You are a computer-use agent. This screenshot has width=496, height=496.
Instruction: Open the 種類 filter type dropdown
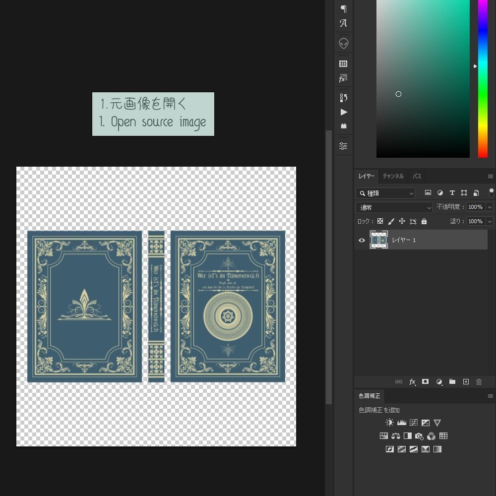click(385, 193)
